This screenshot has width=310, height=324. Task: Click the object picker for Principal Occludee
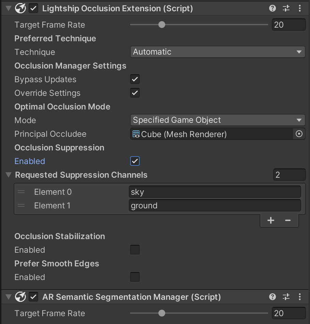pos(299,134)
